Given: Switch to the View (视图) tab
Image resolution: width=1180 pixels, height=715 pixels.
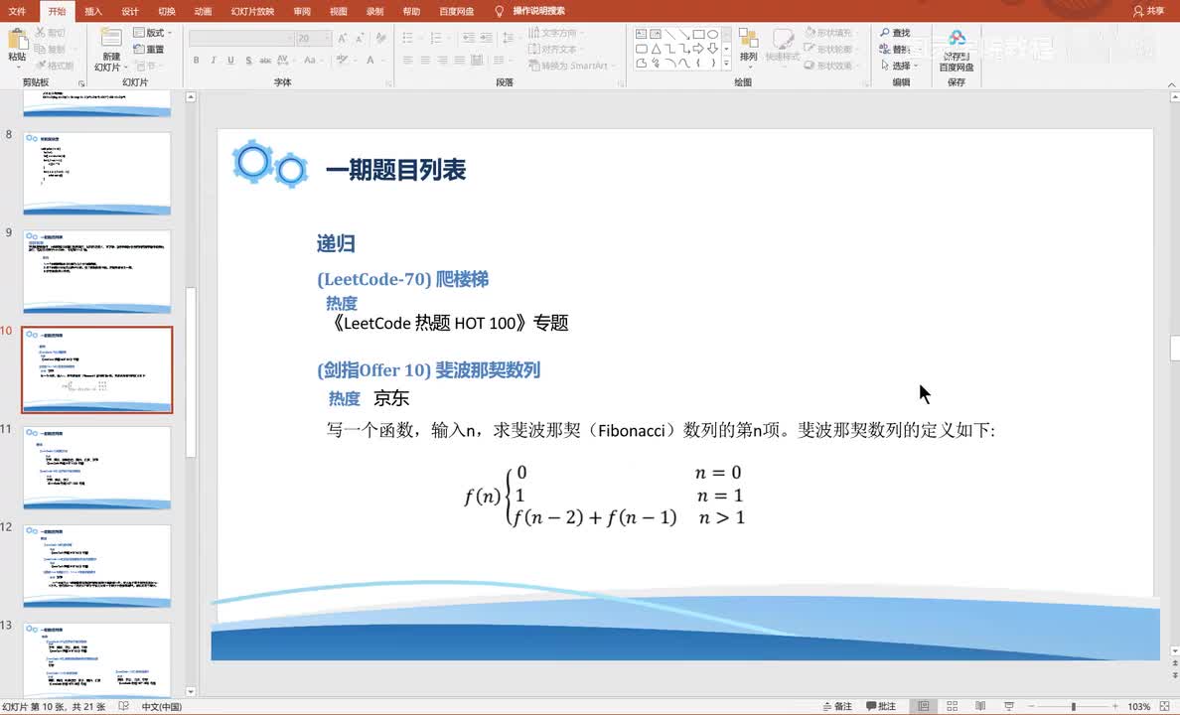Looking at the screenshot, I should pyautogui.click(x=339, y=11).
